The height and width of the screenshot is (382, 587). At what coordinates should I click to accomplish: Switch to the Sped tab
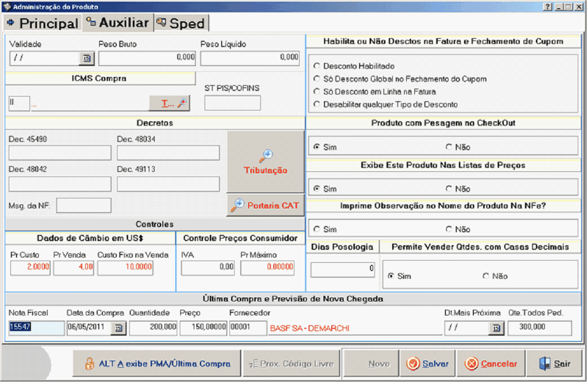[182, 23]
